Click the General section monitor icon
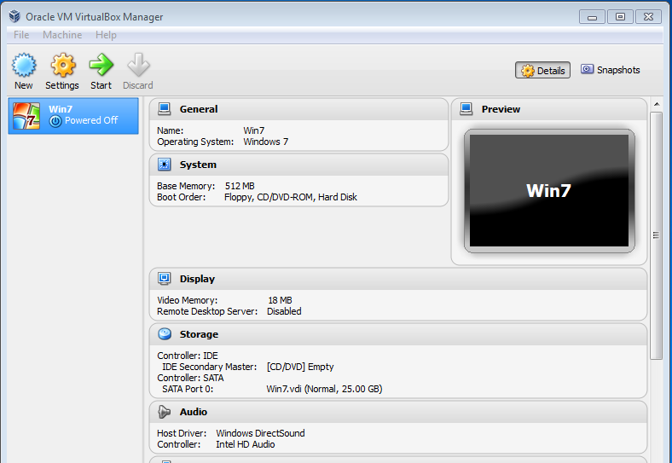 pos(164,109)
